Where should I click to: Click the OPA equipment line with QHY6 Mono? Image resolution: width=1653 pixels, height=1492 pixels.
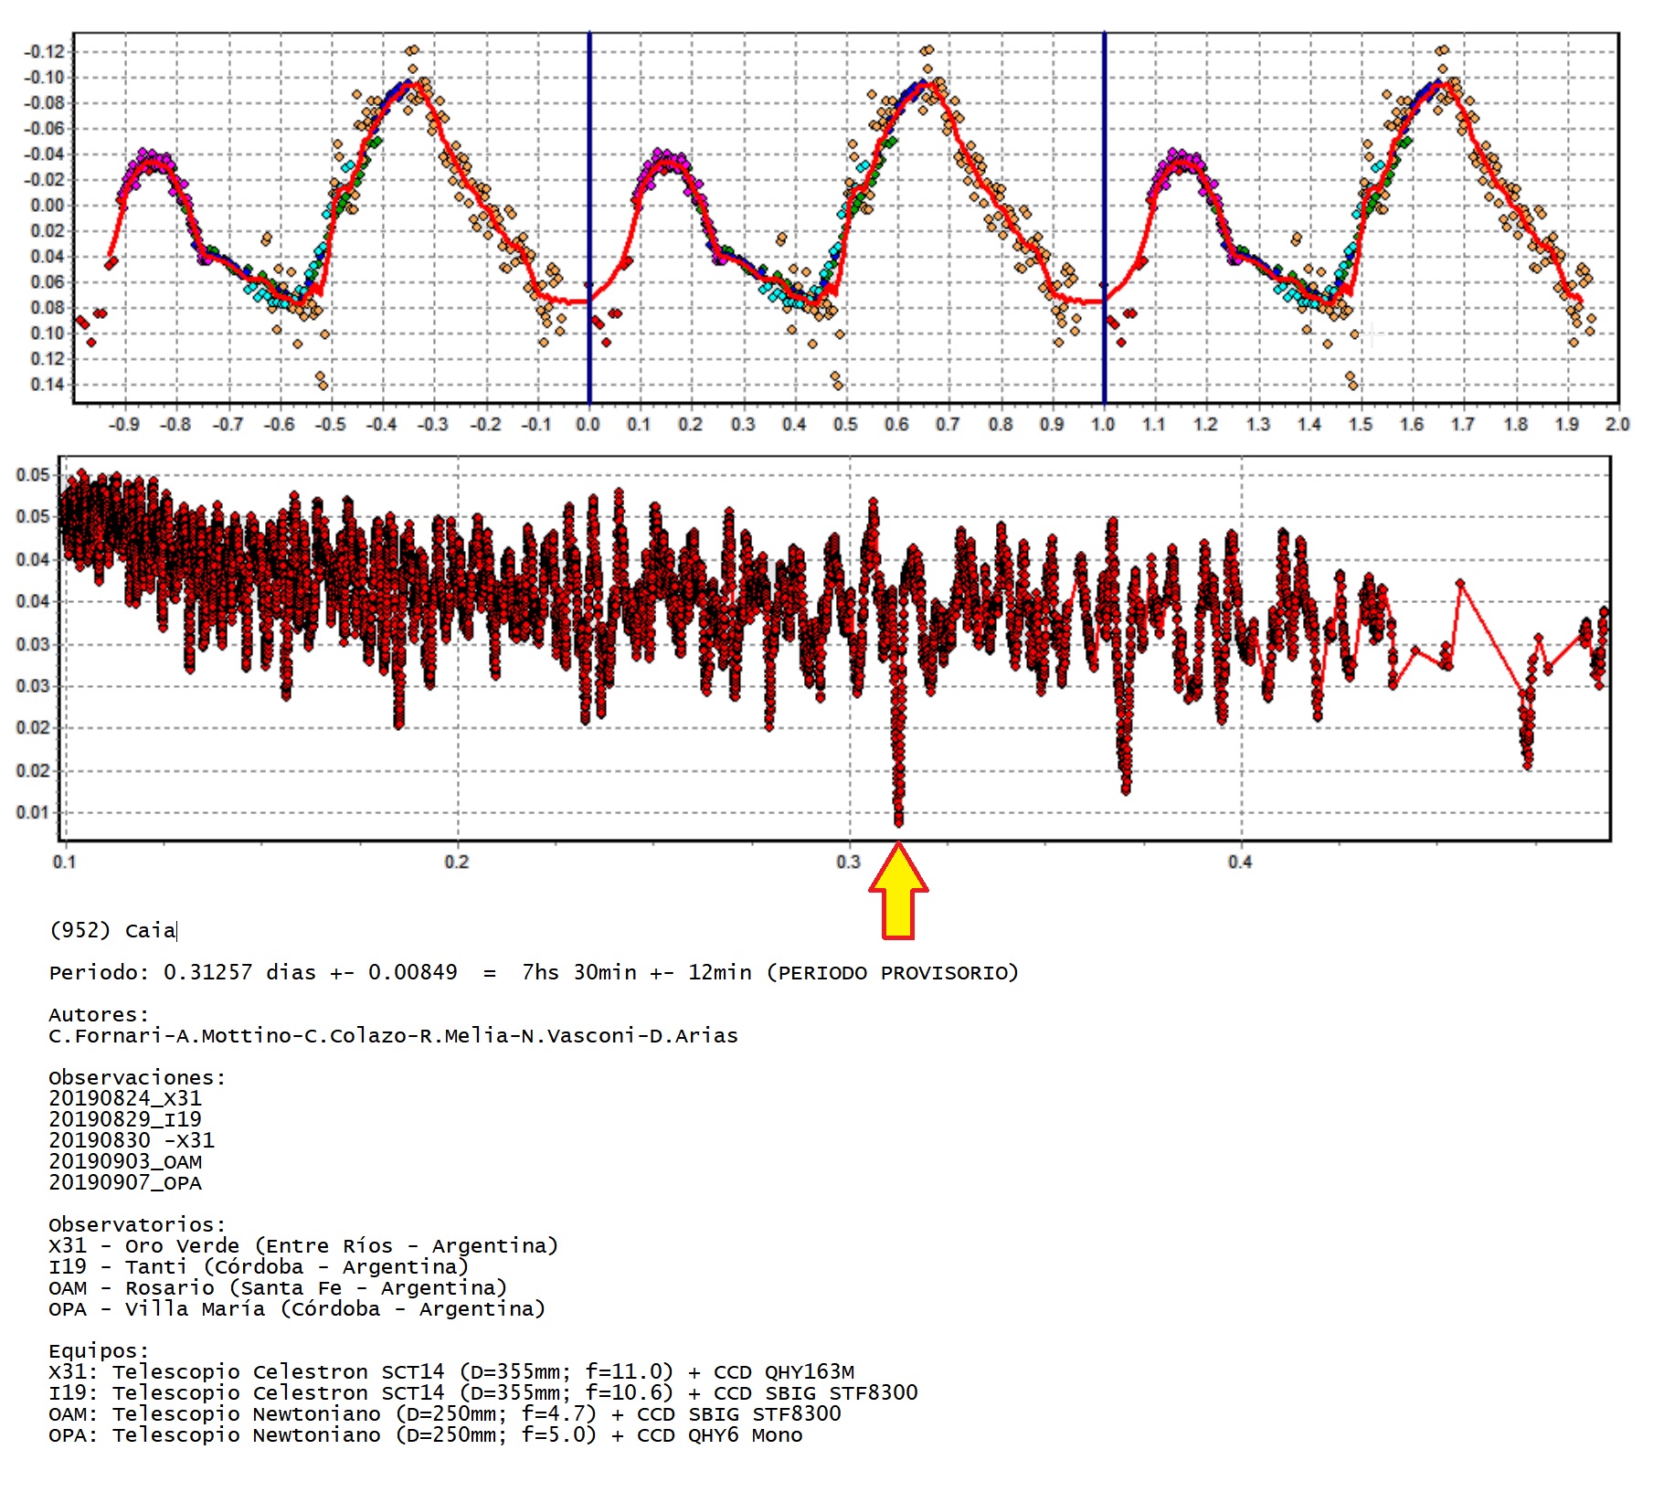[x=425, y=1434]
